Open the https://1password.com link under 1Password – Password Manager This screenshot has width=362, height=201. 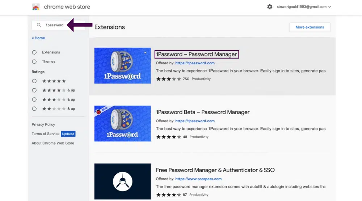(195, 63)
